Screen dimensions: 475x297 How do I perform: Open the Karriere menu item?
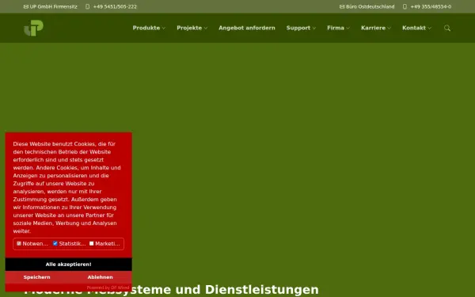point(373,28)
